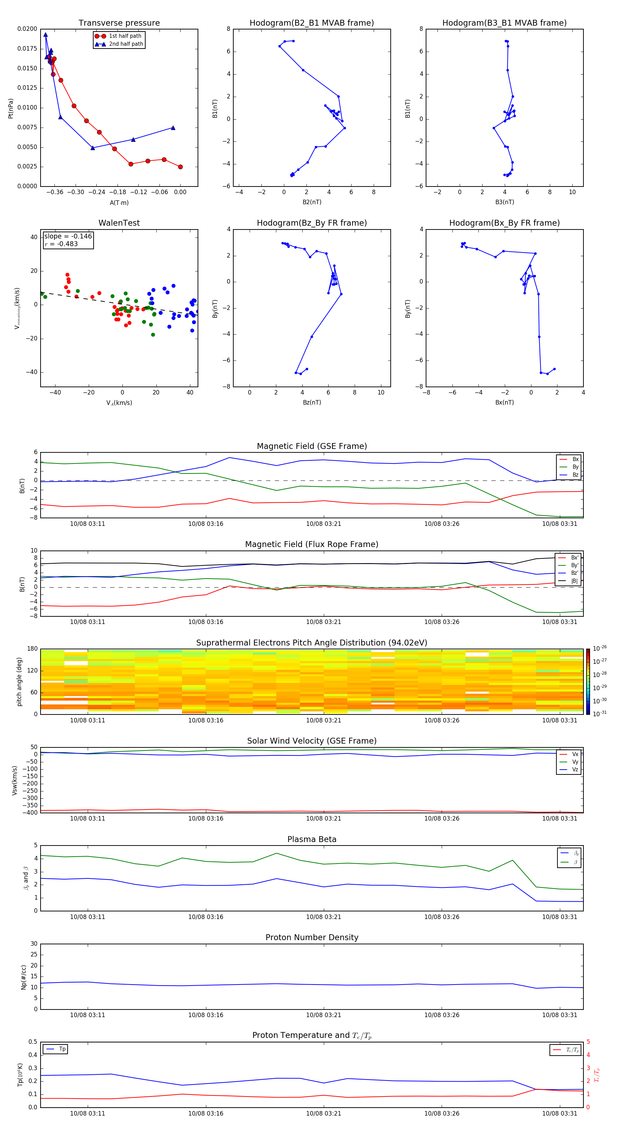Select 'Vz' in the Solar Wind legend
Viewport: 624px width, 1144px height.
coord(569,770)
